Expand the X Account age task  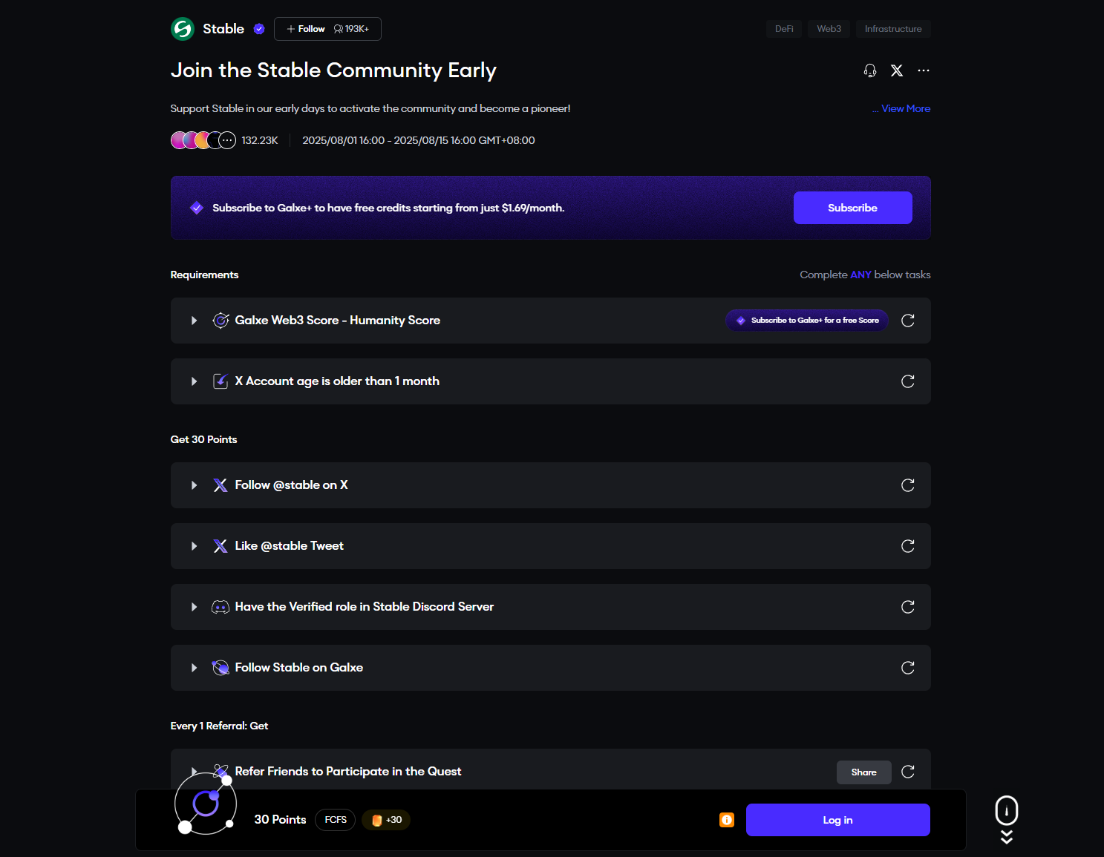coord(194,381)
